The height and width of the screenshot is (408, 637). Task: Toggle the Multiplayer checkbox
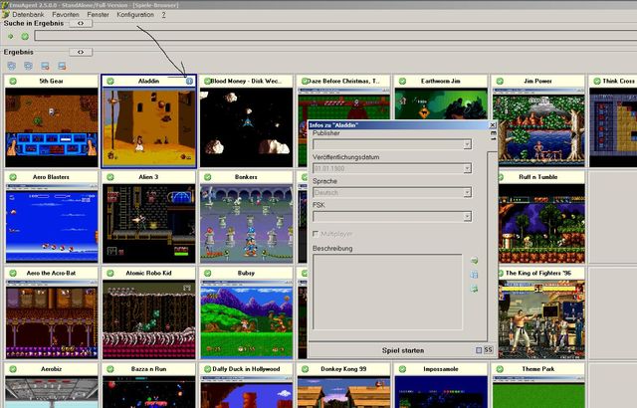[x=316, y=234]
